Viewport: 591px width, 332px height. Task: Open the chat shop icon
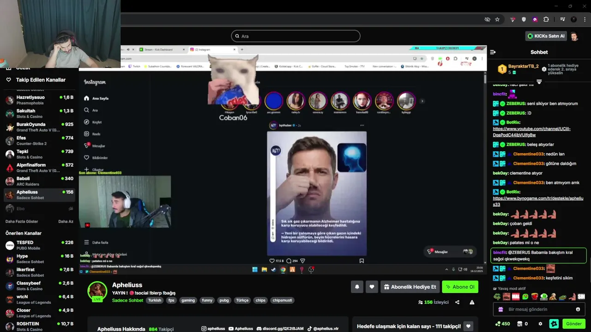coord(519,324)
